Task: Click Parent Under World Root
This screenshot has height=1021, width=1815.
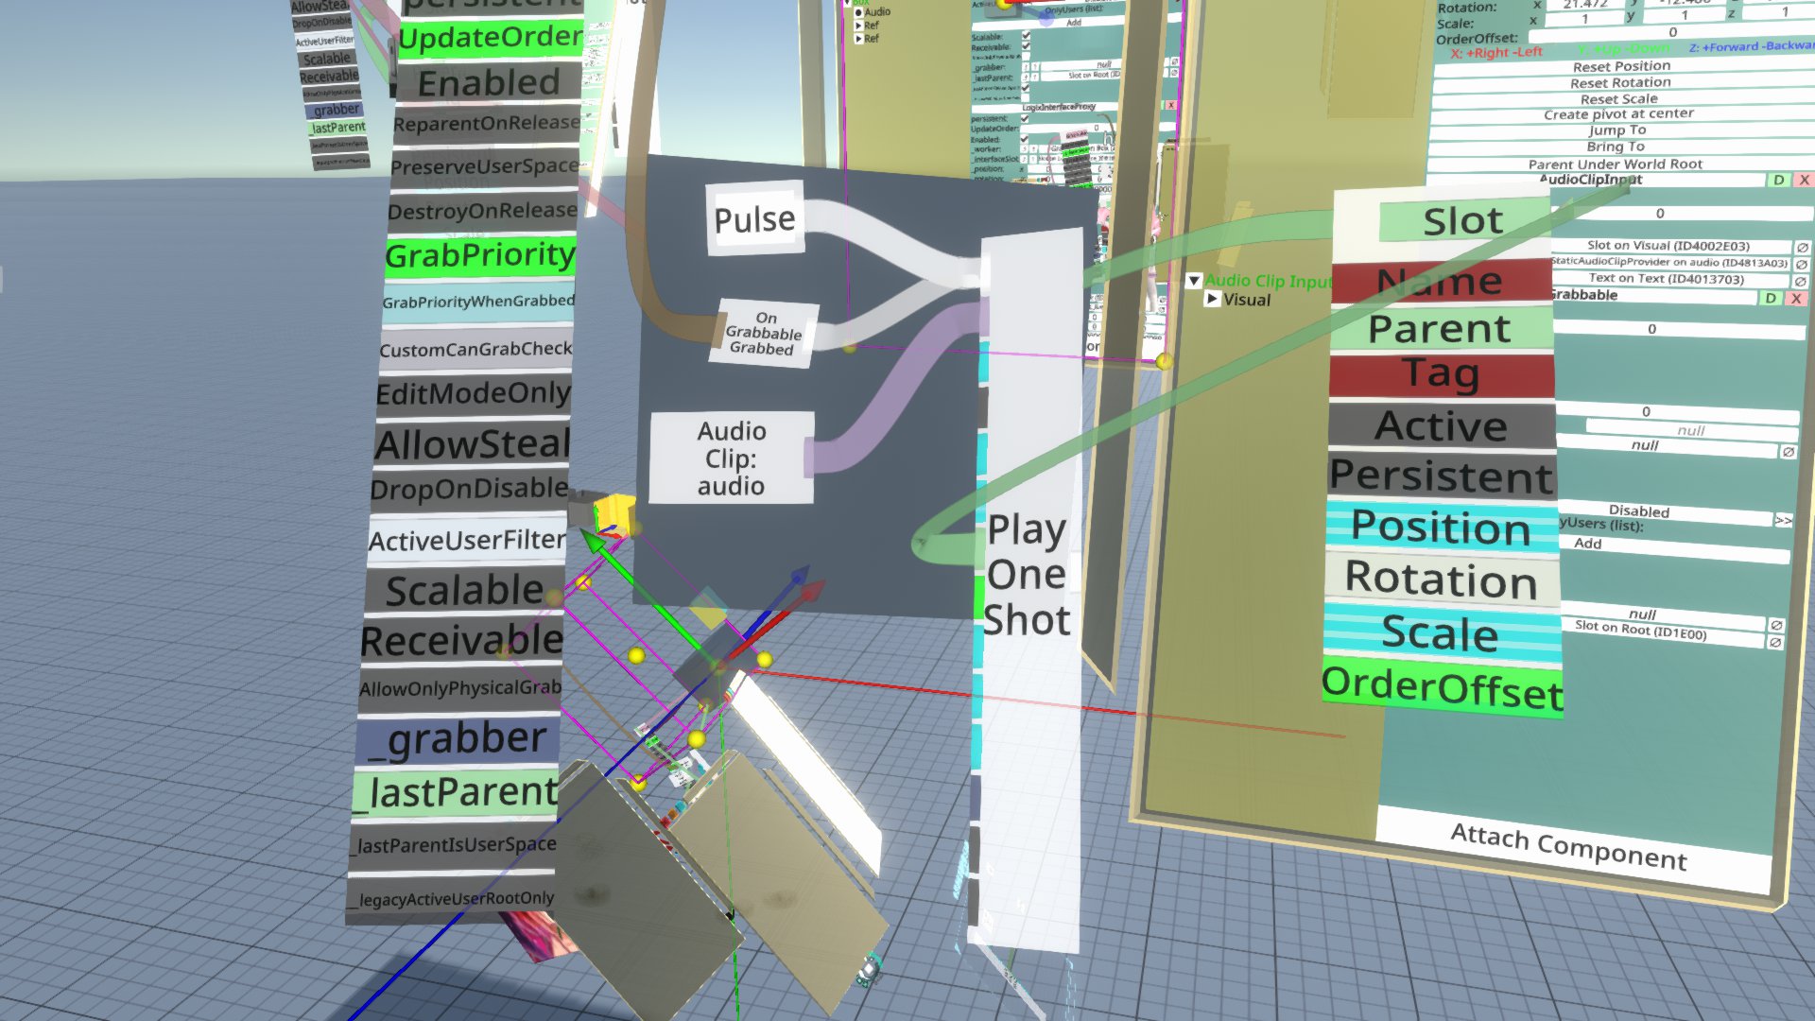Action: (x=1615, y=164)
